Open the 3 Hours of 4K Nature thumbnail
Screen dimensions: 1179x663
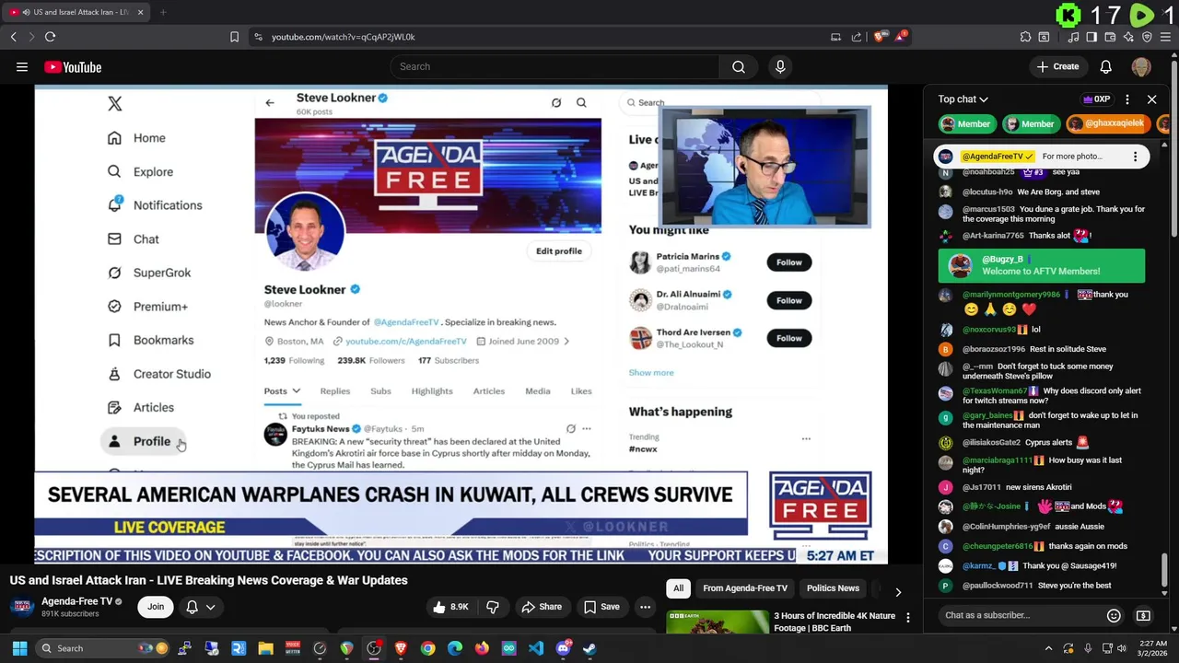coord(717,622)
